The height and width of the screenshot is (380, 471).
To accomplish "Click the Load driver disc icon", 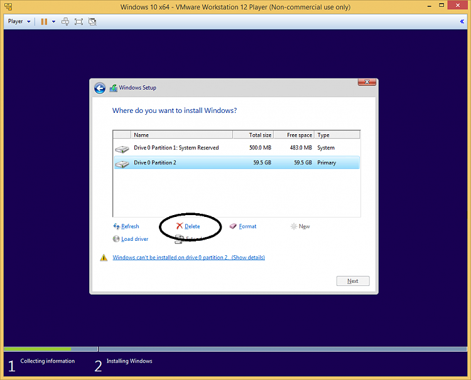I will (x=116, y=239).
